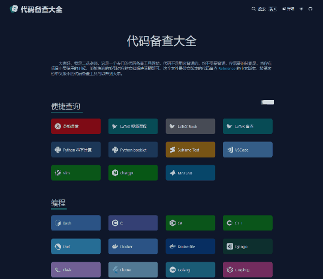
Task: Open the gray LaTeX Book card
Action: pyautogui.click(x=191, y=126)
